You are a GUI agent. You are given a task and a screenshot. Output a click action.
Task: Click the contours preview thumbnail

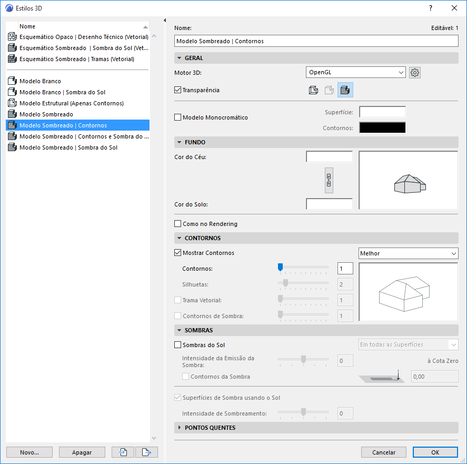[x=409, y=292]
